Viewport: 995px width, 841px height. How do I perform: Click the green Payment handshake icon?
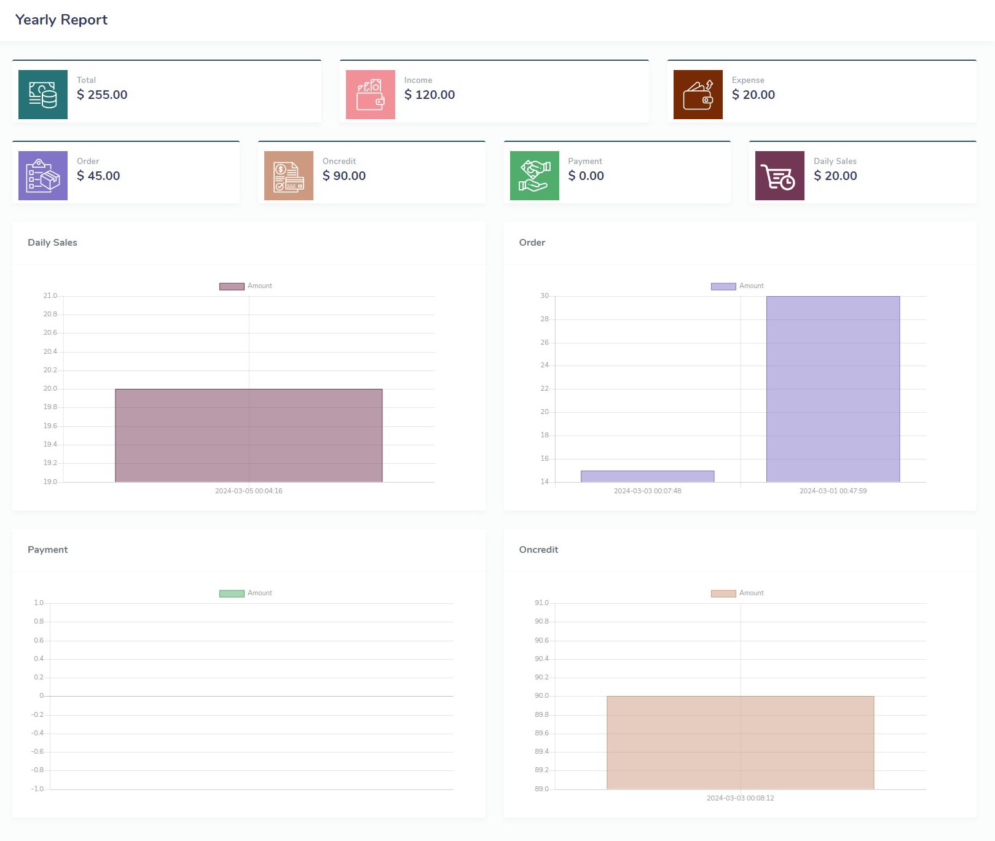pyautogui.click(x=534, y=176)
